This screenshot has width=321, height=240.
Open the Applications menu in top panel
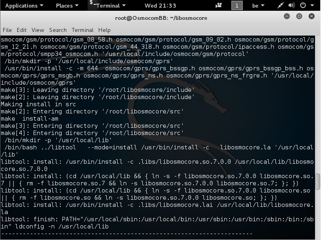point(24,6)
